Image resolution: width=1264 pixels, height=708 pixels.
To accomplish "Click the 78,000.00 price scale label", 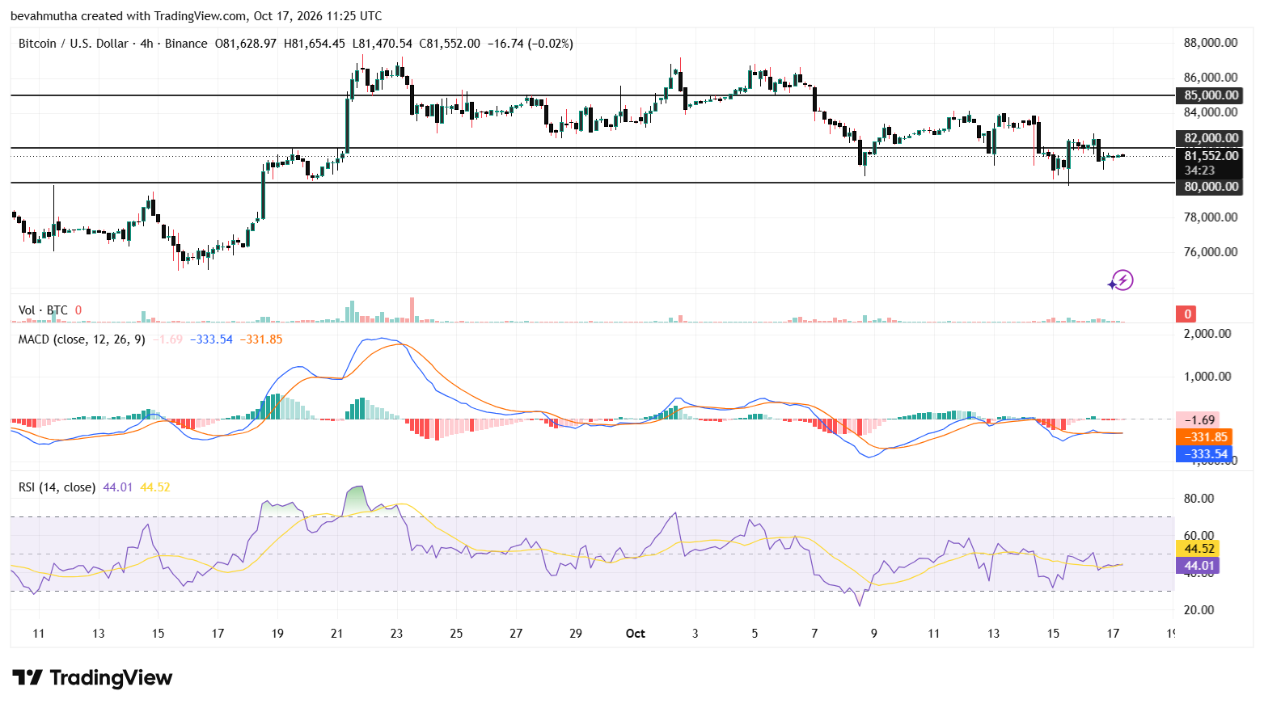I will click(1211, 217).
